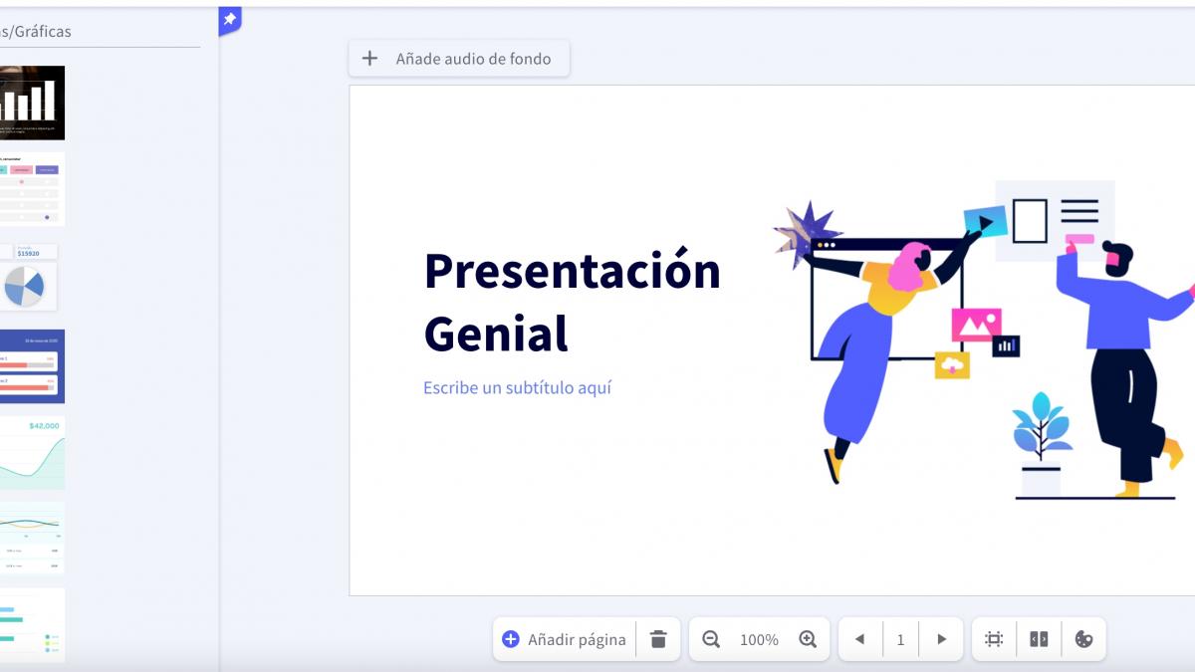Go to the next page arrow
The height and width of the screenshot is (672, 1195).
pyautogui.click(x=941, y=639)
